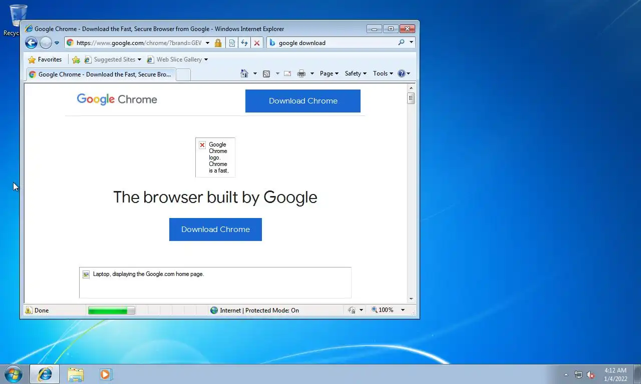The image size is (641, 384).
Task: Open the Help question-mark menu
Action: (404, 73)
